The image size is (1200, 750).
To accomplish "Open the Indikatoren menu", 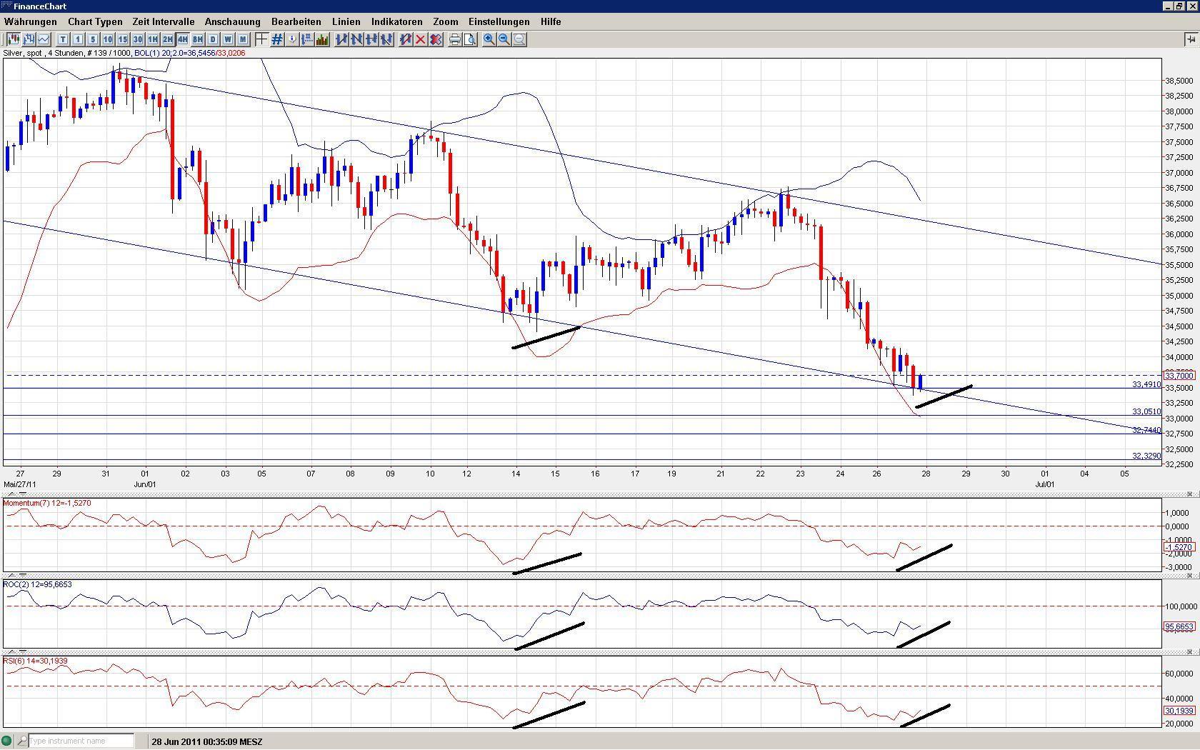I will click(x=397, y=21).
